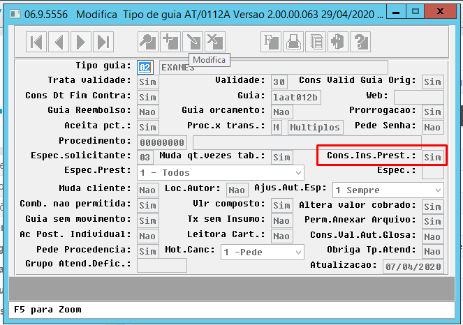Click the empty Grupo Atend.Defic. field

(x=162, y=266)
